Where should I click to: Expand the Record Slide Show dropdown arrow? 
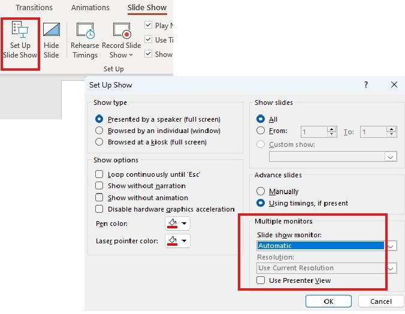point(131,55)
